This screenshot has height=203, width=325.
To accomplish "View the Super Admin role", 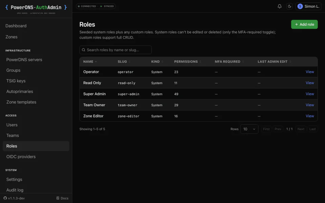I will coord(310,94).
